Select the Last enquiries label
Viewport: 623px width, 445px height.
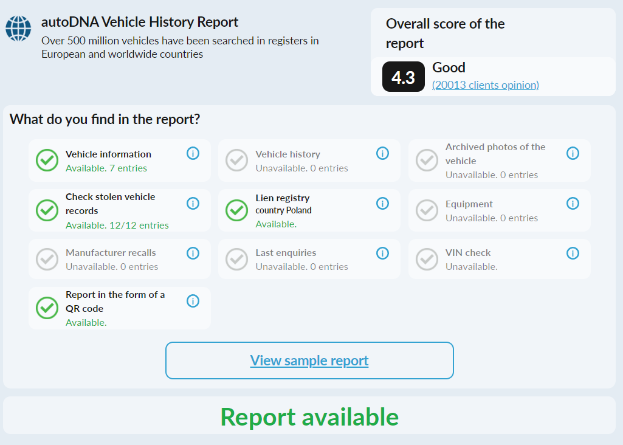pyautogui.click(x=286, y=253)
